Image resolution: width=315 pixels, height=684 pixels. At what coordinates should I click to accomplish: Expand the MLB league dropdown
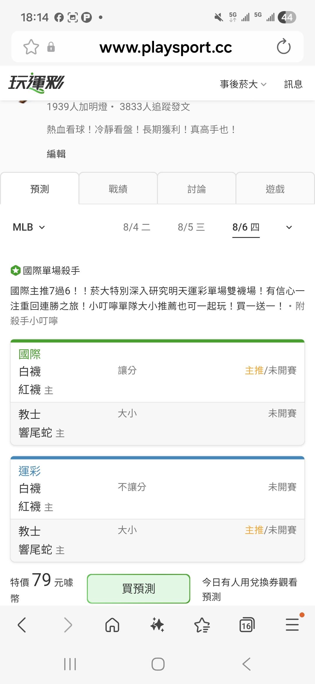click(29, 227)
